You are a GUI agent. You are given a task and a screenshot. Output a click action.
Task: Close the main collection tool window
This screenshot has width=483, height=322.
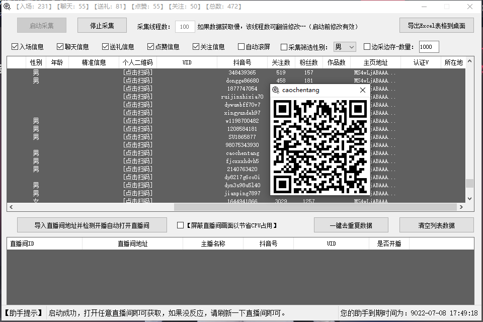point(470,7)
